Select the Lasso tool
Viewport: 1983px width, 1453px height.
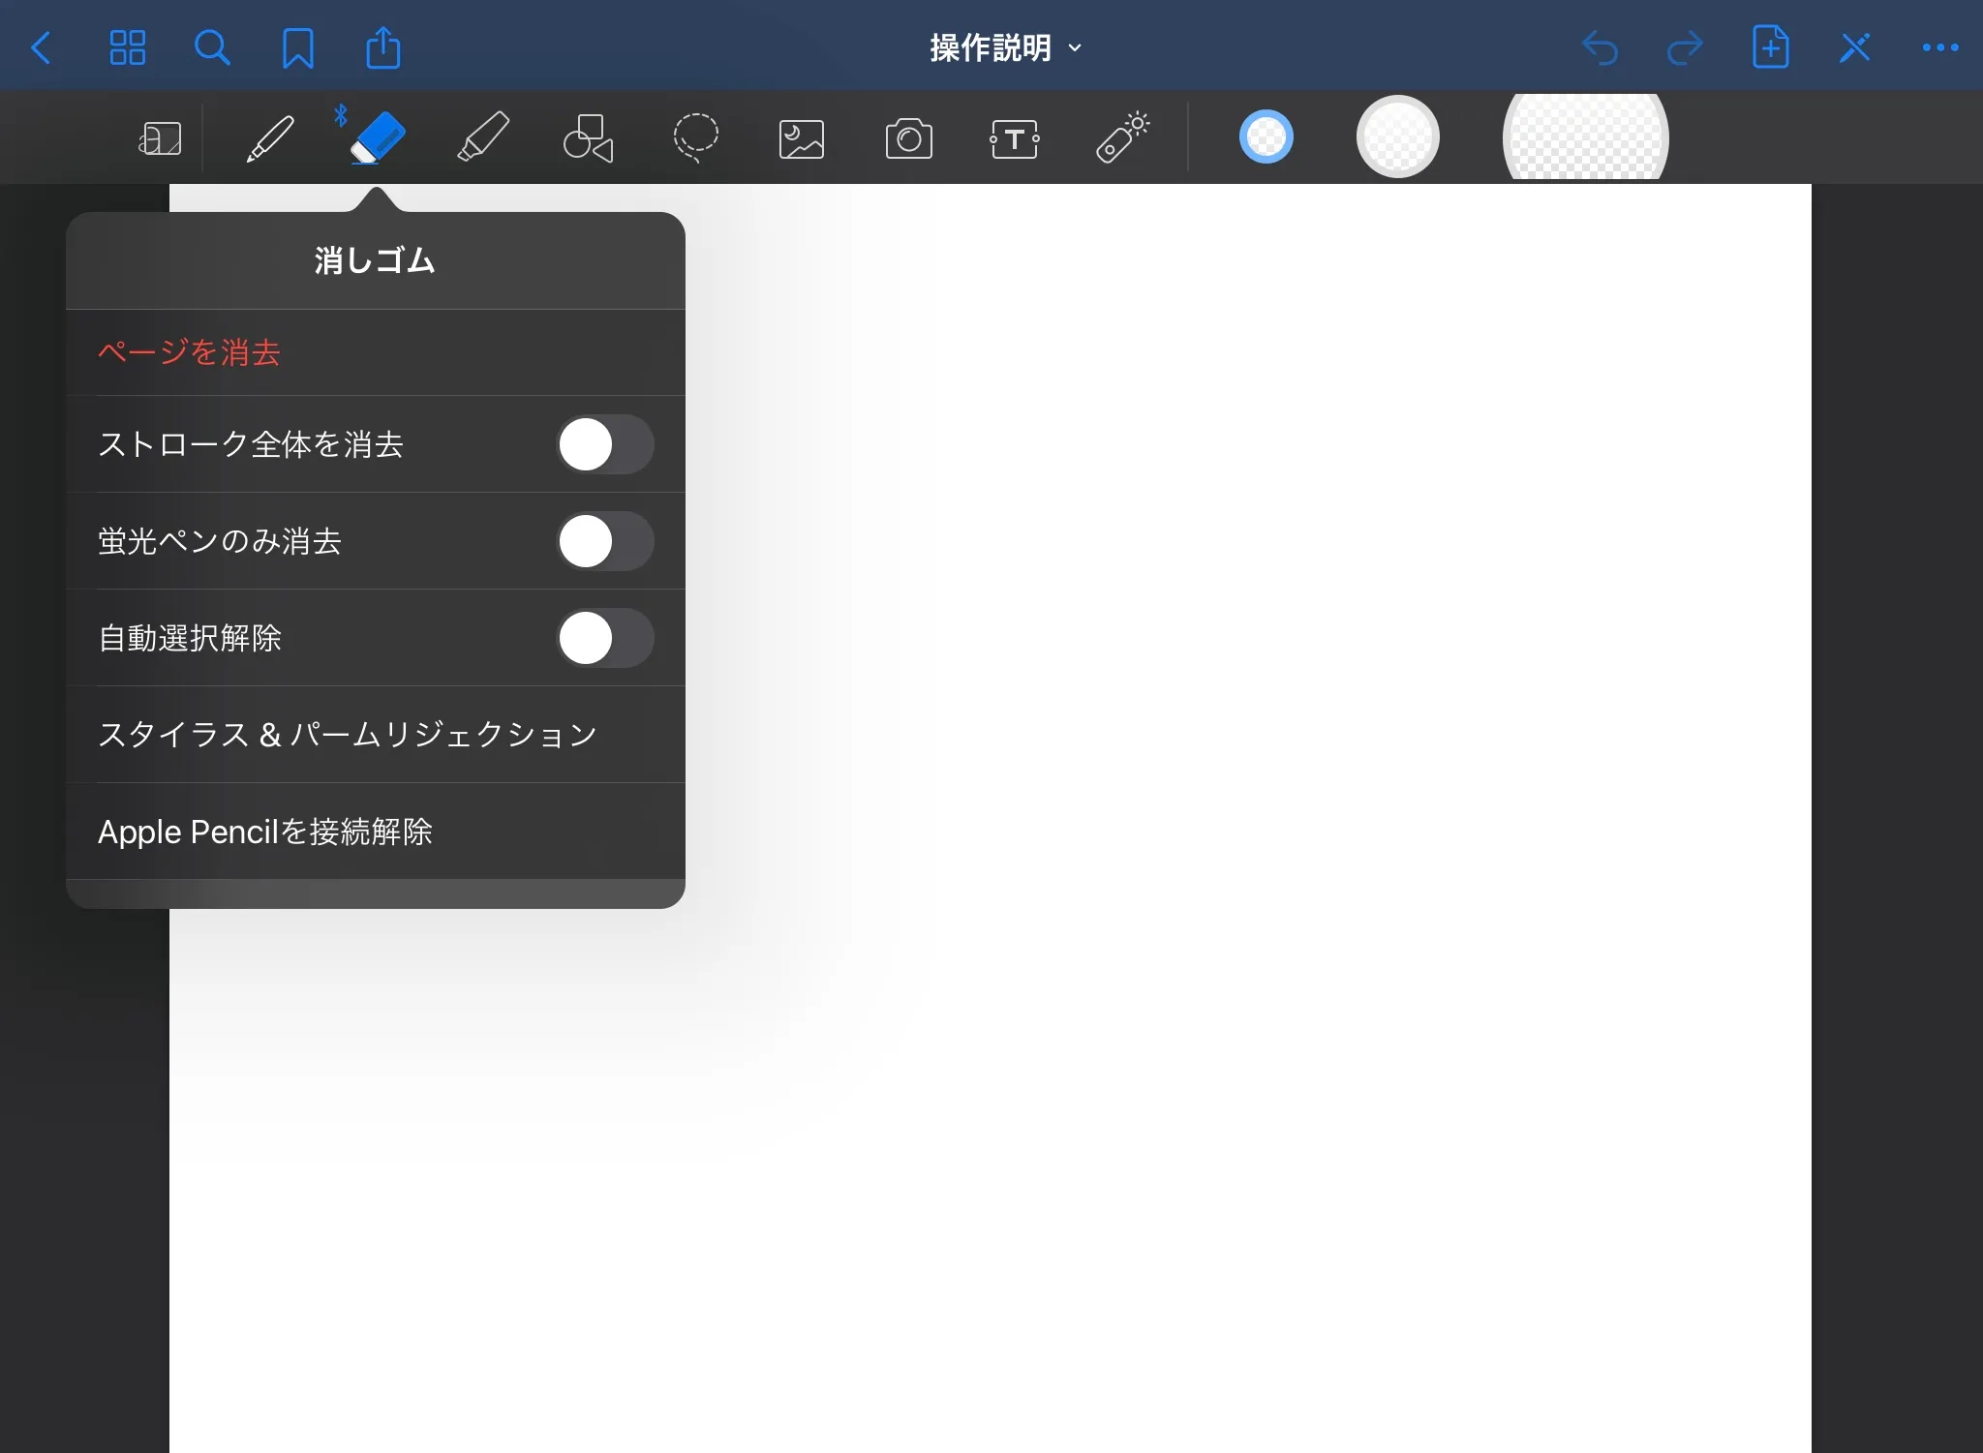coord(695,138)
